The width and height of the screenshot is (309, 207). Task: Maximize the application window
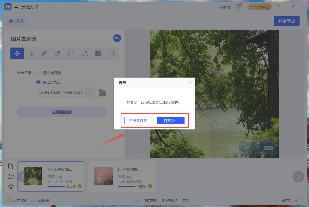click(x=294, y=7)
